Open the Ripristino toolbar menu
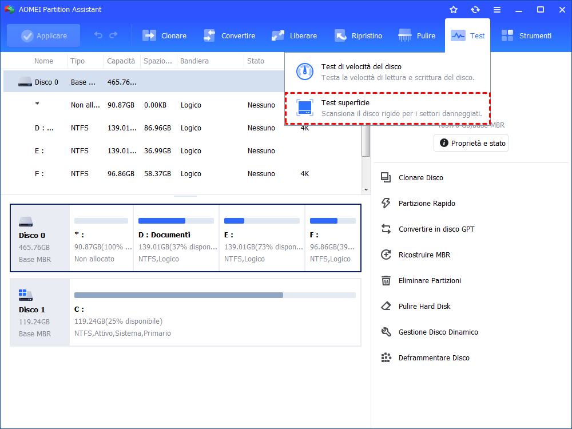The height and width of the screenshot is (429, 572). (358, 35)
